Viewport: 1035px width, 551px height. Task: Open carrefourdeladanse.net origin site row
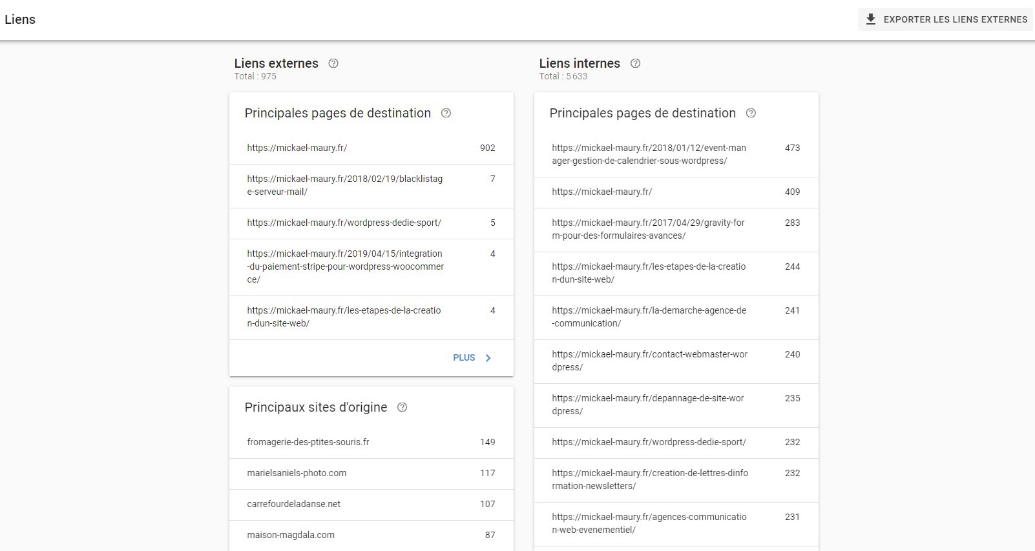(x=371, y=504)
